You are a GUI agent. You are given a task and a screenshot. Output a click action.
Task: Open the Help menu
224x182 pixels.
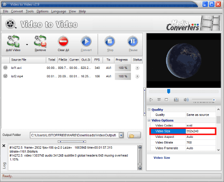(x=82, y=11)
